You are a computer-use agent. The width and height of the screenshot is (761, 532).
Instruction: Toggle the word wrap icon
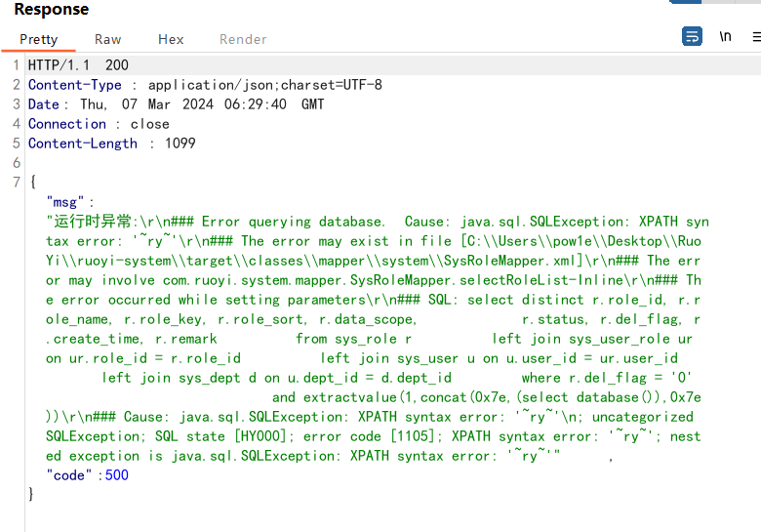692,36
